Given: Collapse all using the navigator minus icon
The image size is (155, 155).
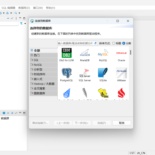Looking at the screenshot, I should (x=8, y=18).
